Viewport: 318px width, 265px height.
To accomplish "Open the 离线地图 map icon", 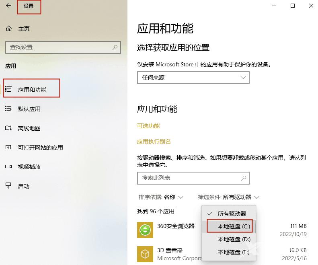I will pyautogui.click(x=8, y=128).
